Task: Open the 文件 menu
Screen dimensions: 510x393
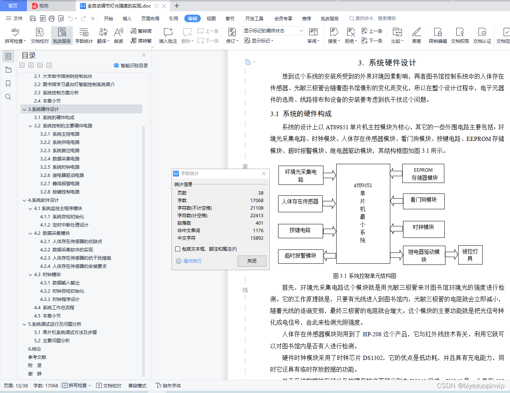Action: [14, 18]
